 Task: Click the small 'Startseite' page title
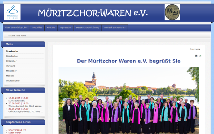click(x=195, y=49)
